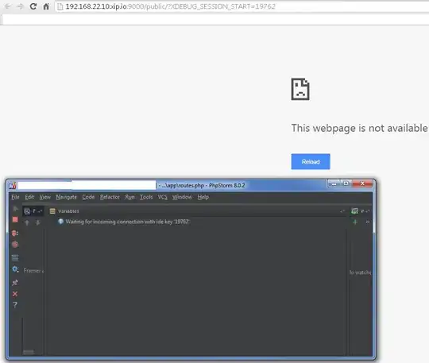
Task: Open debugger settings gear dropdown
Action: pyautogui.click(x=15, y=269)
